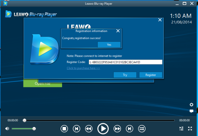
Task: Mute audio via the speaker icon
Action: (7, 129)
